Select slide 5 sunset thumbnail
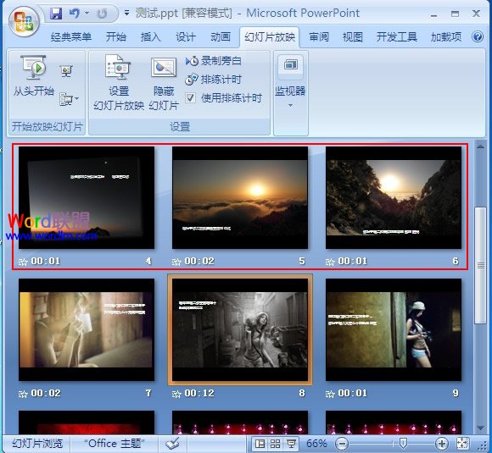This screenshot has height=453, width=492. (x=240, y=197)
